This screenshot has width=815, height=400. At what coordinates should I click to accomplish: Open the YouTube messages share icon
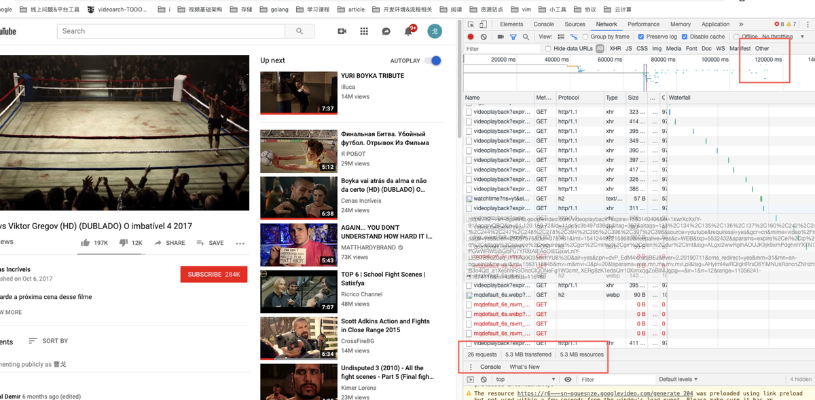(386, 31)
